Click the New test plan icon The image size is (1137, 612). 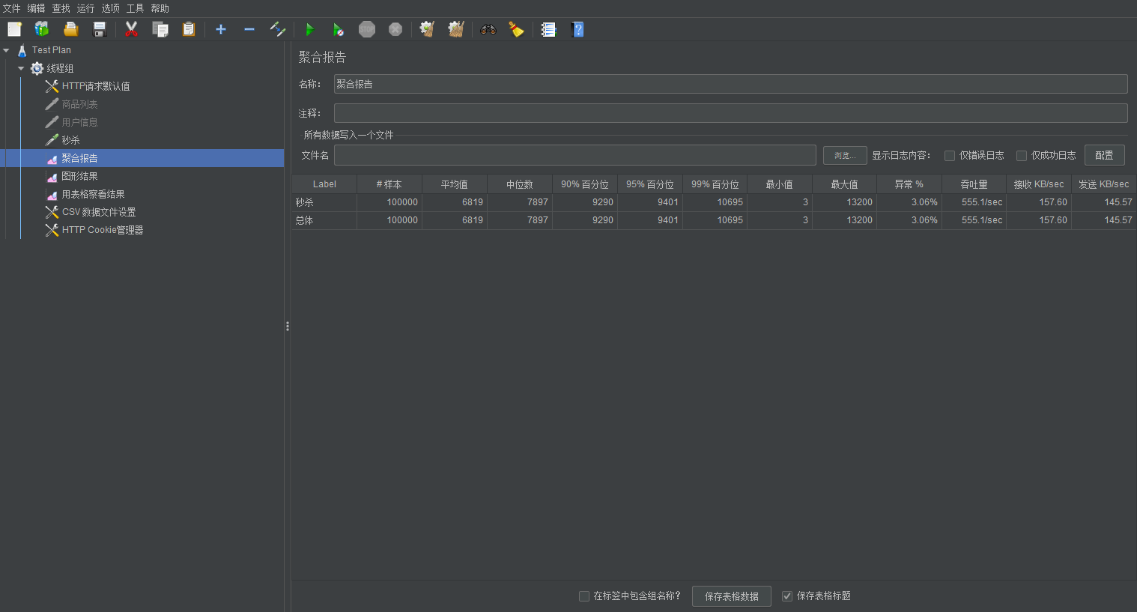point(14,29)
